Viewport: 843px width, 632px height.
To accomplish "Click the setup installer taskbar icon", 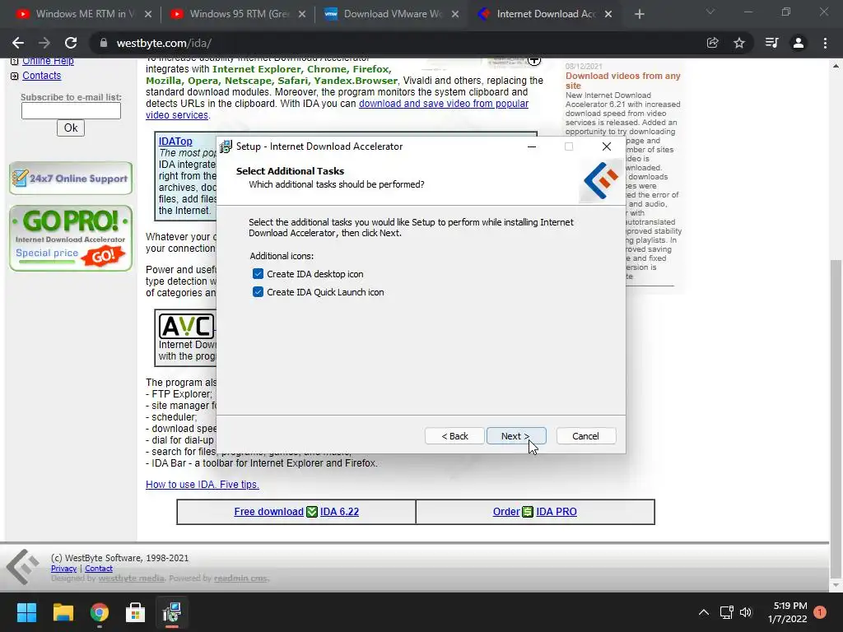I will pyautogui.click(x=171, y=612).
